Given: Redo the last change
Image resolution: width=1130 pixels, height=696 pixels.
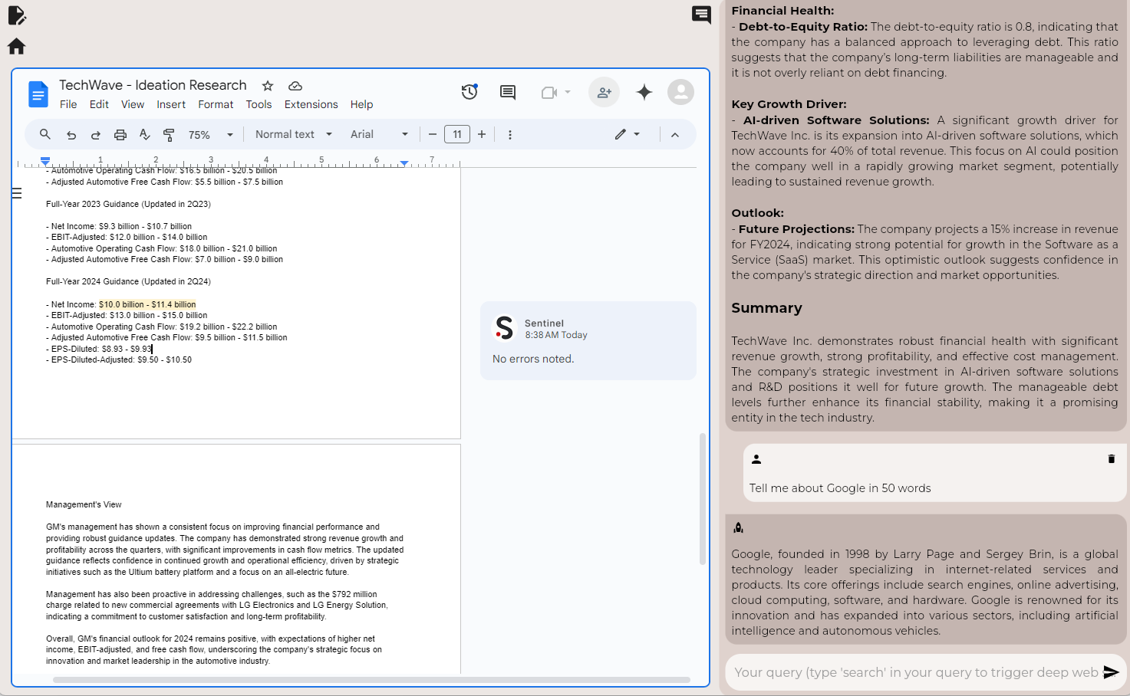Looking at the screenshot, I should (96, 135).
